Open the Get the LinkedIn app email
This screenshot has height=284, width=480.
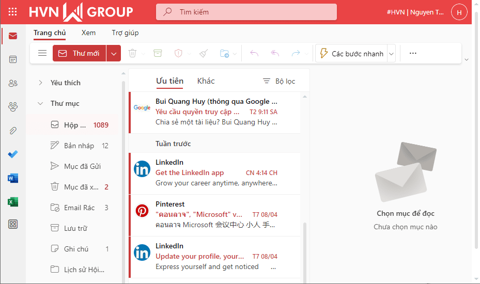pyautogui.click(x=214, y=173)
